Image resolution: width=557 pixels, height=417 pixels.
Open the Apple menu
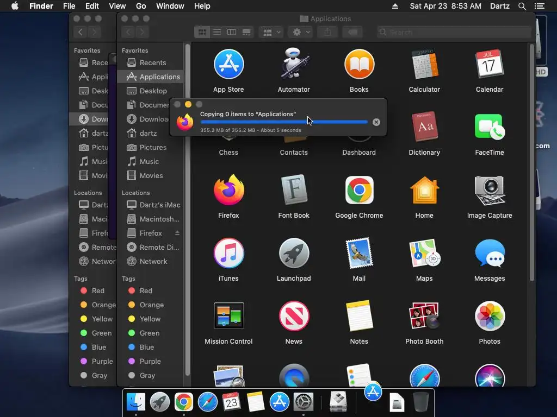pos(15,6)
